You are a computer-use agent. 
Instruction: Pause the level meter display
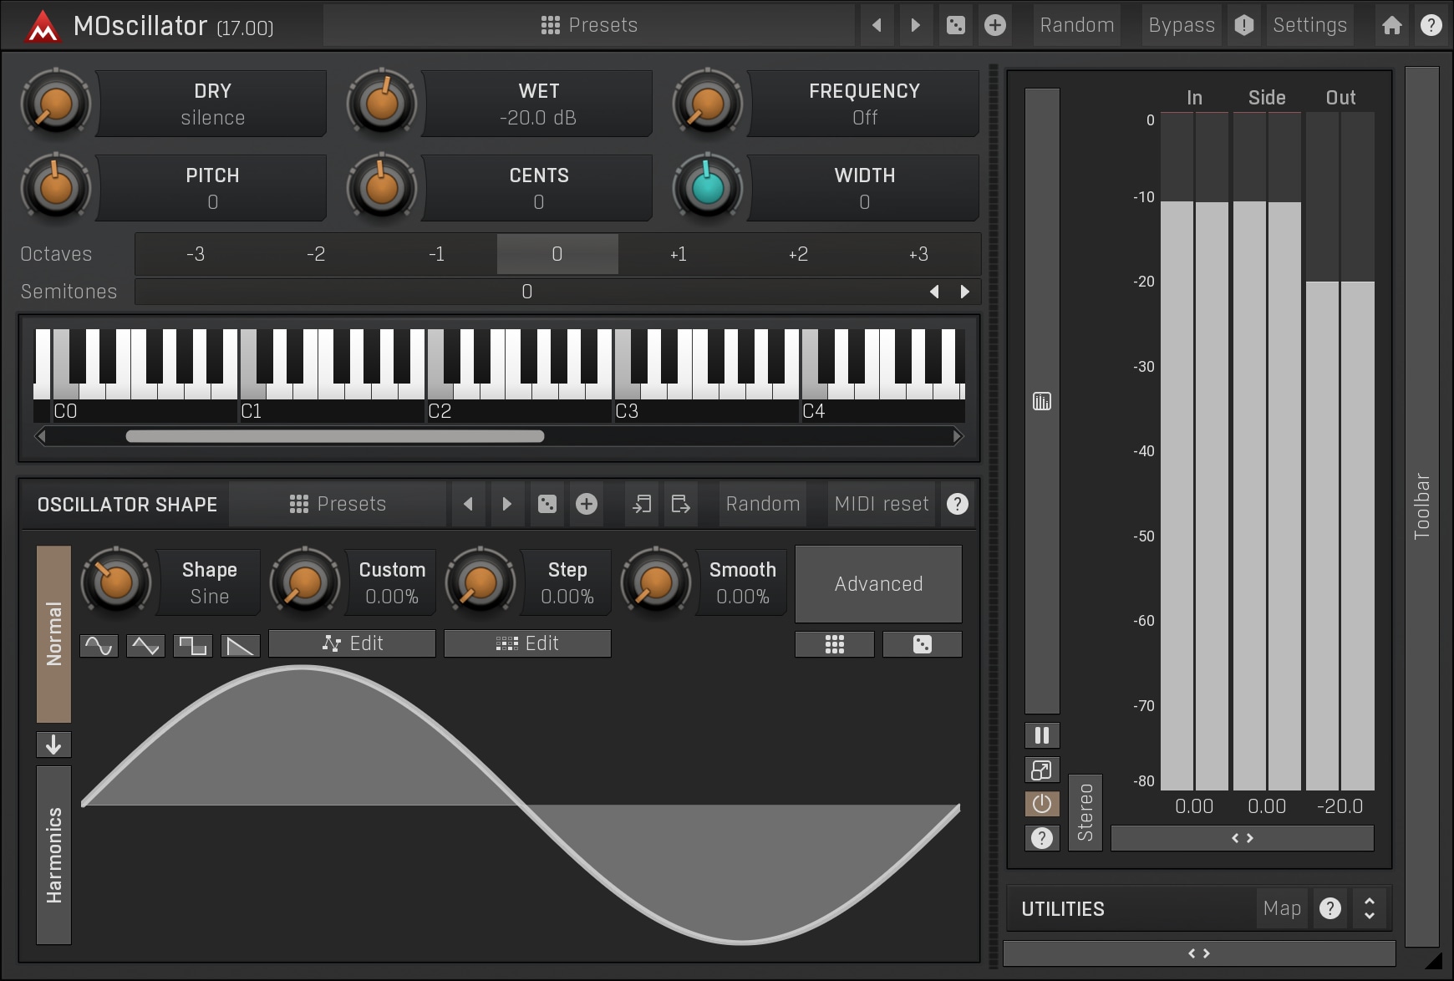tap(1042, 735)
